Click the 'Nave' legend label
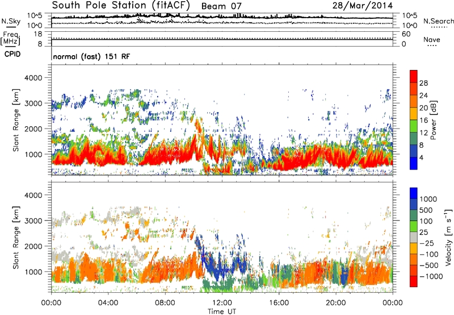Viewport: 454px width, 315px height. click(431, 39)
